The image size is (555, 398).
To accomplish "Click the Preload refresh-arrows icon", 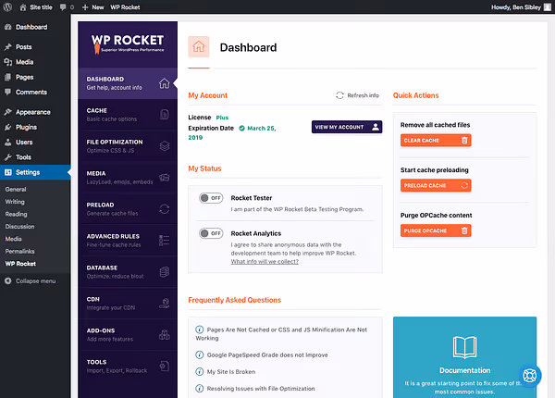I will (x=165, y=209).
